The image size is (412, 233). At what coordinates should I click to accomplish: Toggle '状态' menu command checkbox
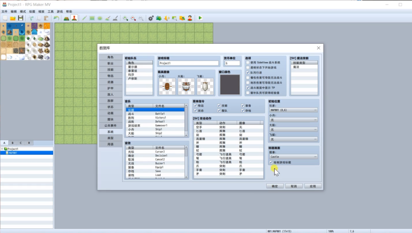click(x=195, y=110)
